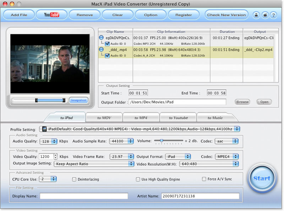Switch to the to MP4 tab

(x=141, y=118)
